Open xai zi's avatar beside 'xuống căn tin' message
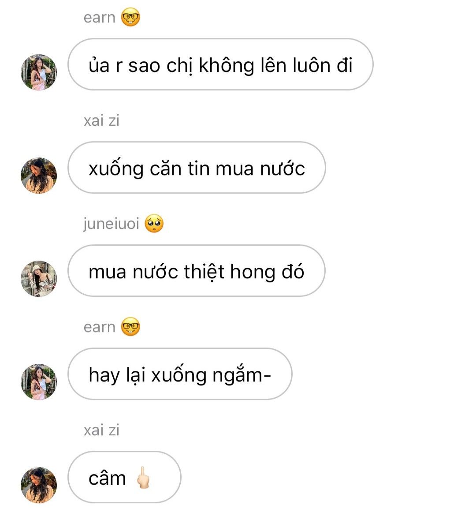Viewport: 476px width, 516px height. (39, 176)
